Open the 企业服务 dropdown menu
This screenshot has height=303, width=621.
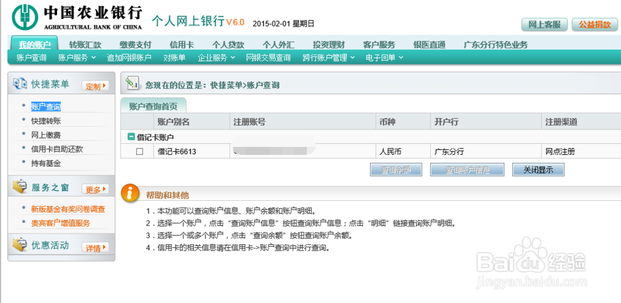coord(217,58)
